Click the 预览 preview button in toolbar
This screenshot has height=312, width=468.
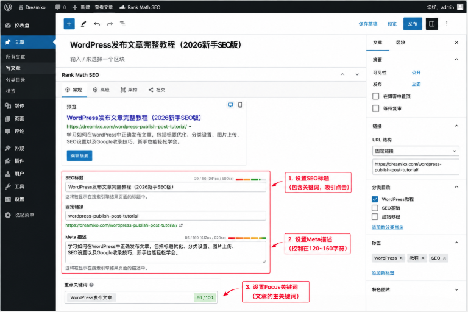392,24
